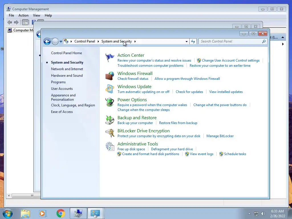Screen dimensions: 292x219
Task: Expand the arrow after System and Security
Action: tap(135, 41)
